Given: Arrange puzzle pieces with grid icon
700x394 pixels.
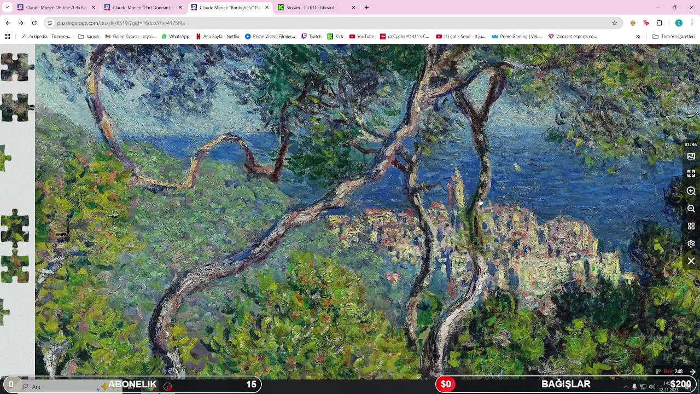Looking at the screenshot, I should coord(691,226).
